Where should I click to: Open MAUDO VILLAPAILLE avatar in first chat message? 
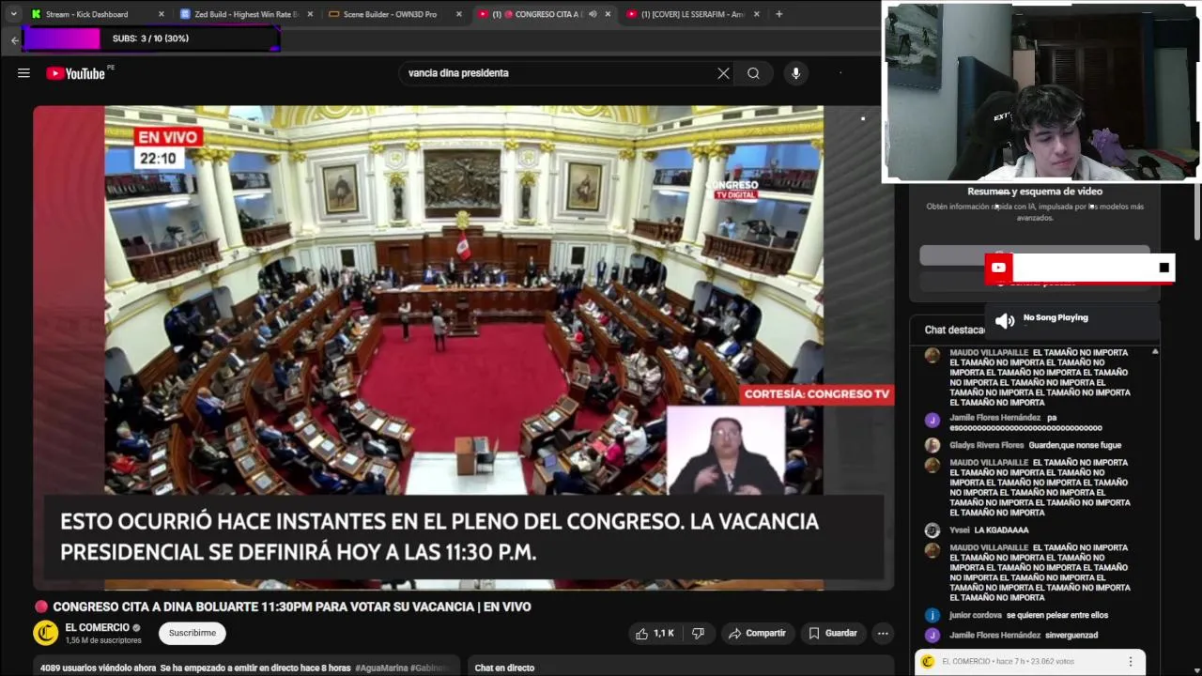(x=932, y=355)
